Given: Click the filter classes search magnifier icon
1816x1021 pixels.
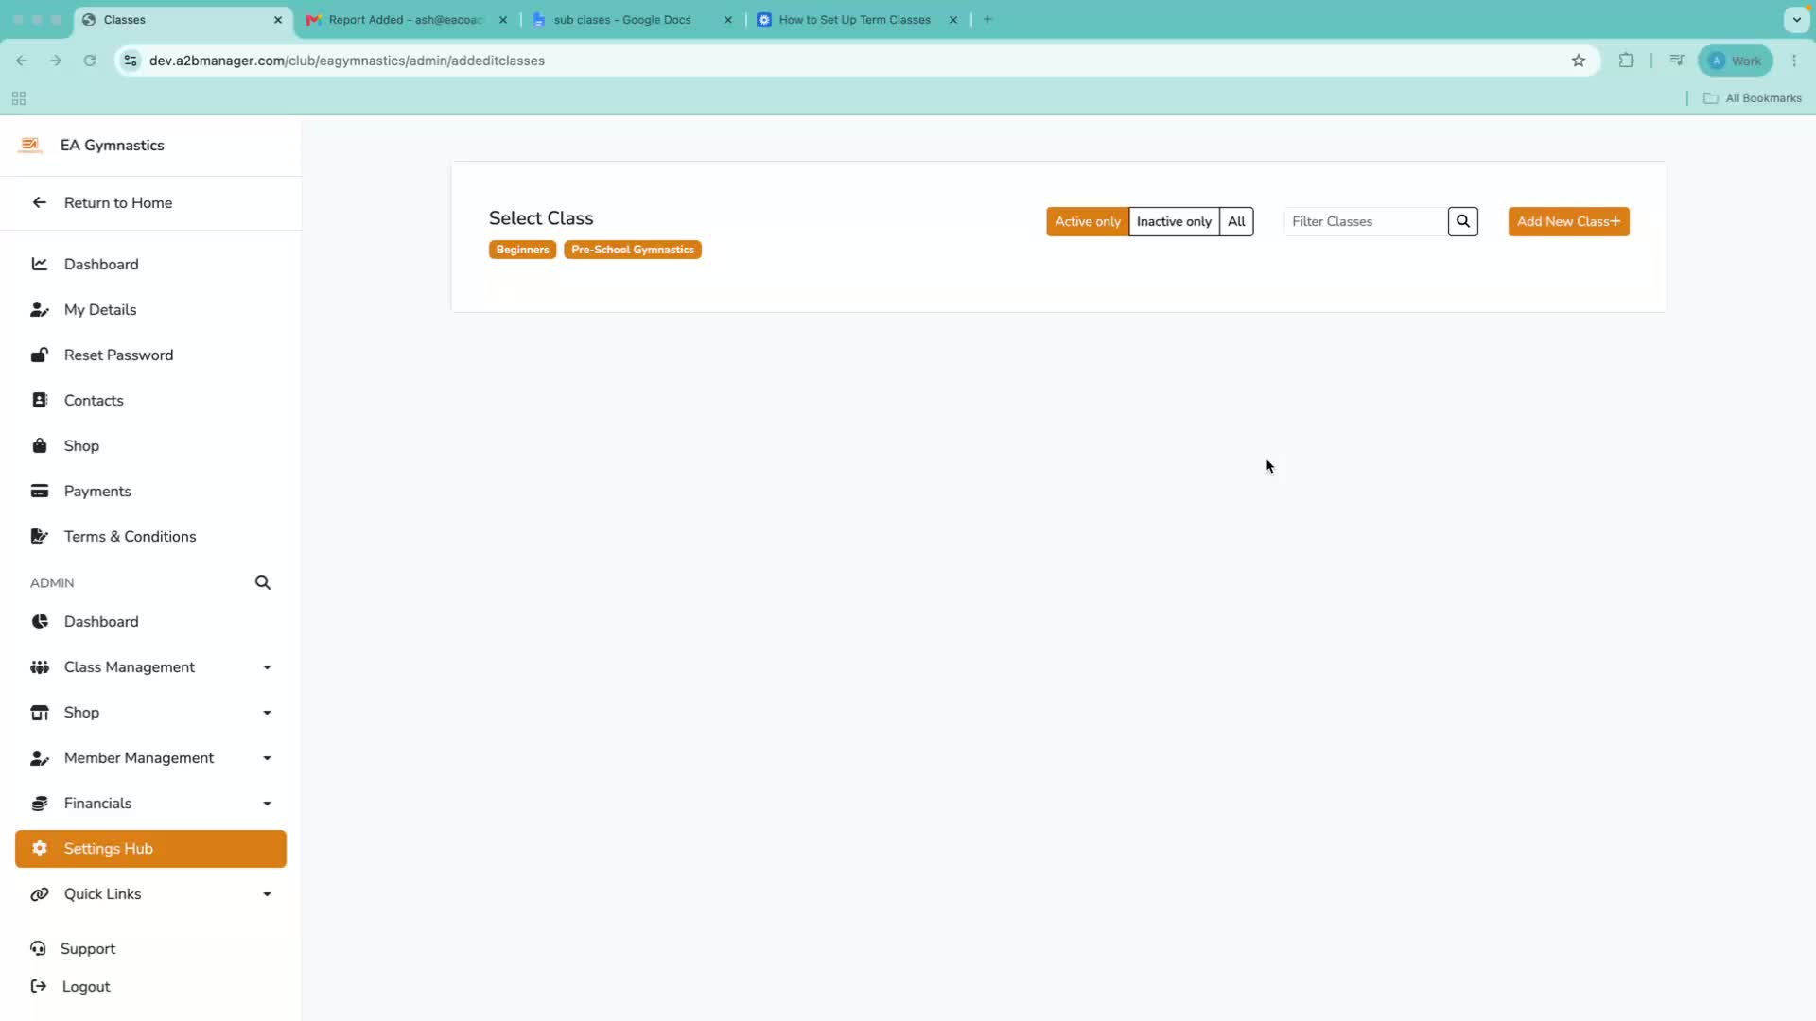Looking at the screenshot, I should point(1462,221).
